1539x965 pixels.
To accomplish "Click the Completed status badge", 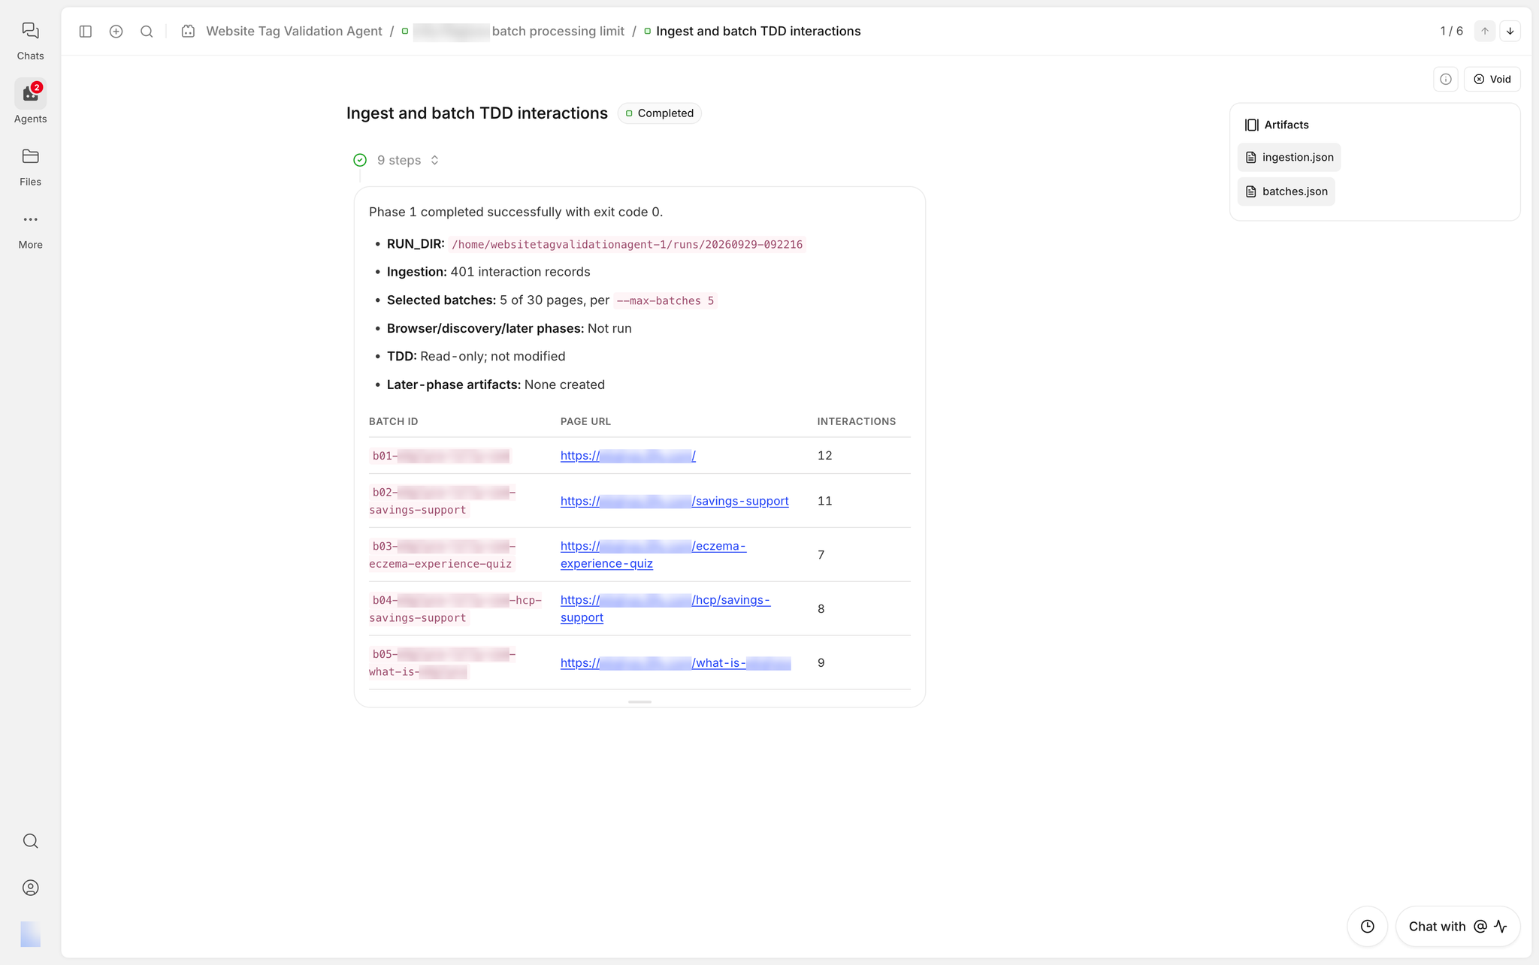I will pyautogui.click(x=660, y=113).
